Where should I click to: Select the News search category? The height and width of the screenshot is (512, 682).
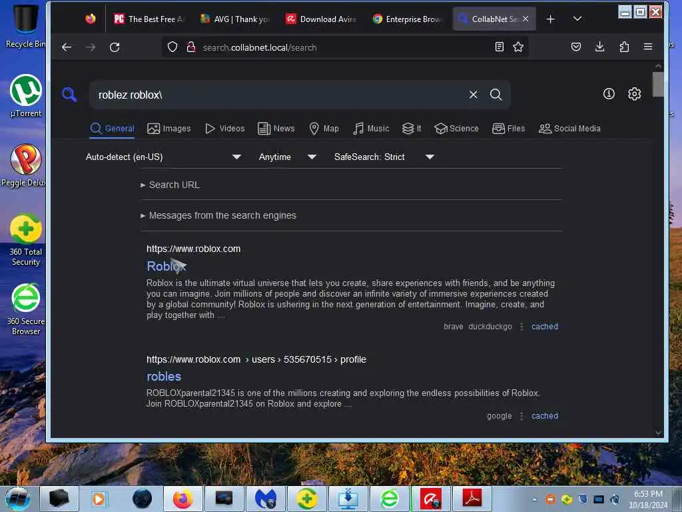tap(276, 129)
